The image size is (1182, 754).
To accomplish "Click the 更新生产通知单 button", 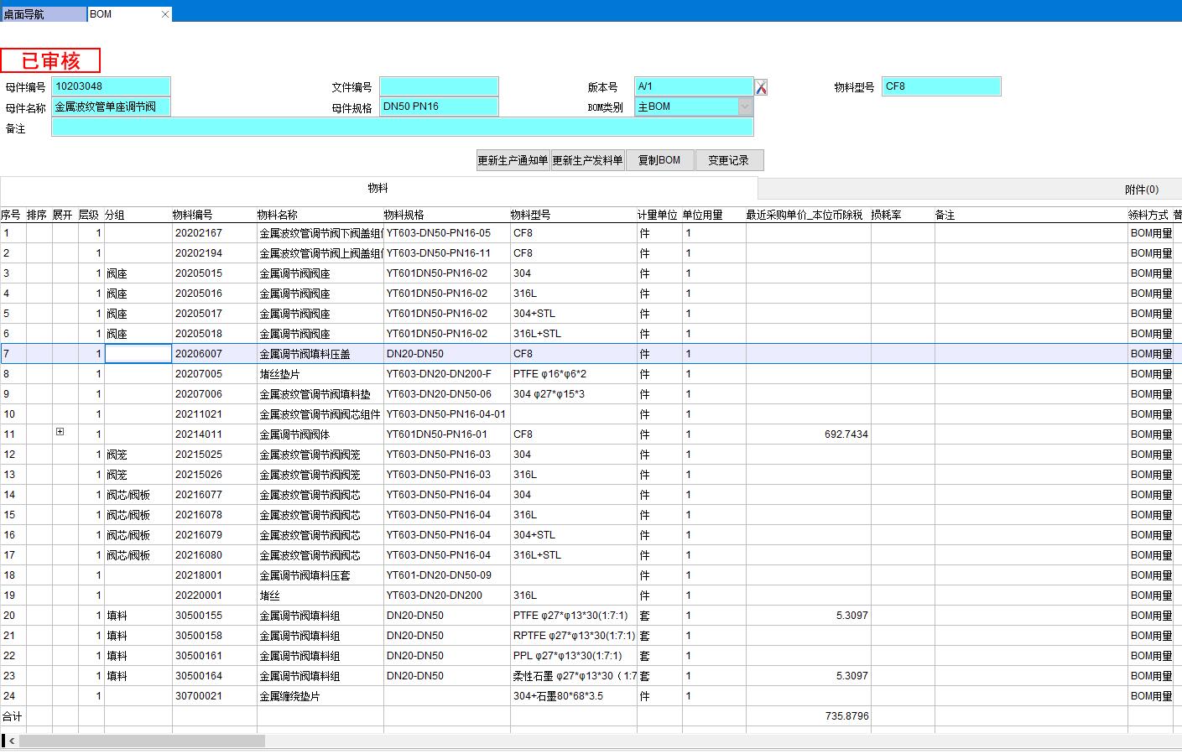I will pyautogui.click(x=513, y=160).
